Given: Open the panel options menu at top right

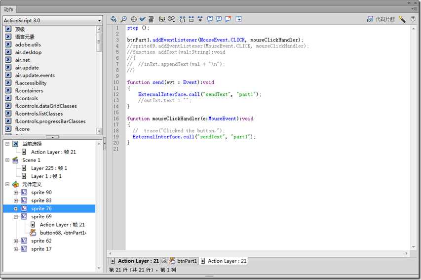Looking at the screenshot, I should coord(414,9).
